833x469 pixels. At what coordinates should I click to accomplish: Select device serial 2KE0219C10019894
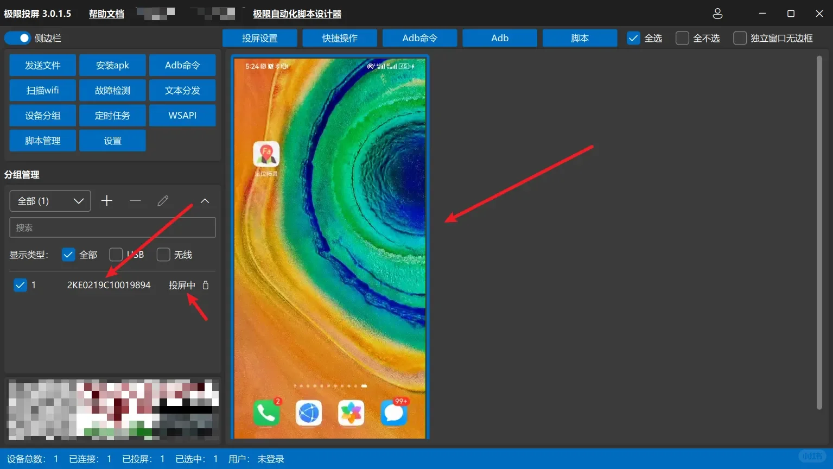tap(109, 285)
